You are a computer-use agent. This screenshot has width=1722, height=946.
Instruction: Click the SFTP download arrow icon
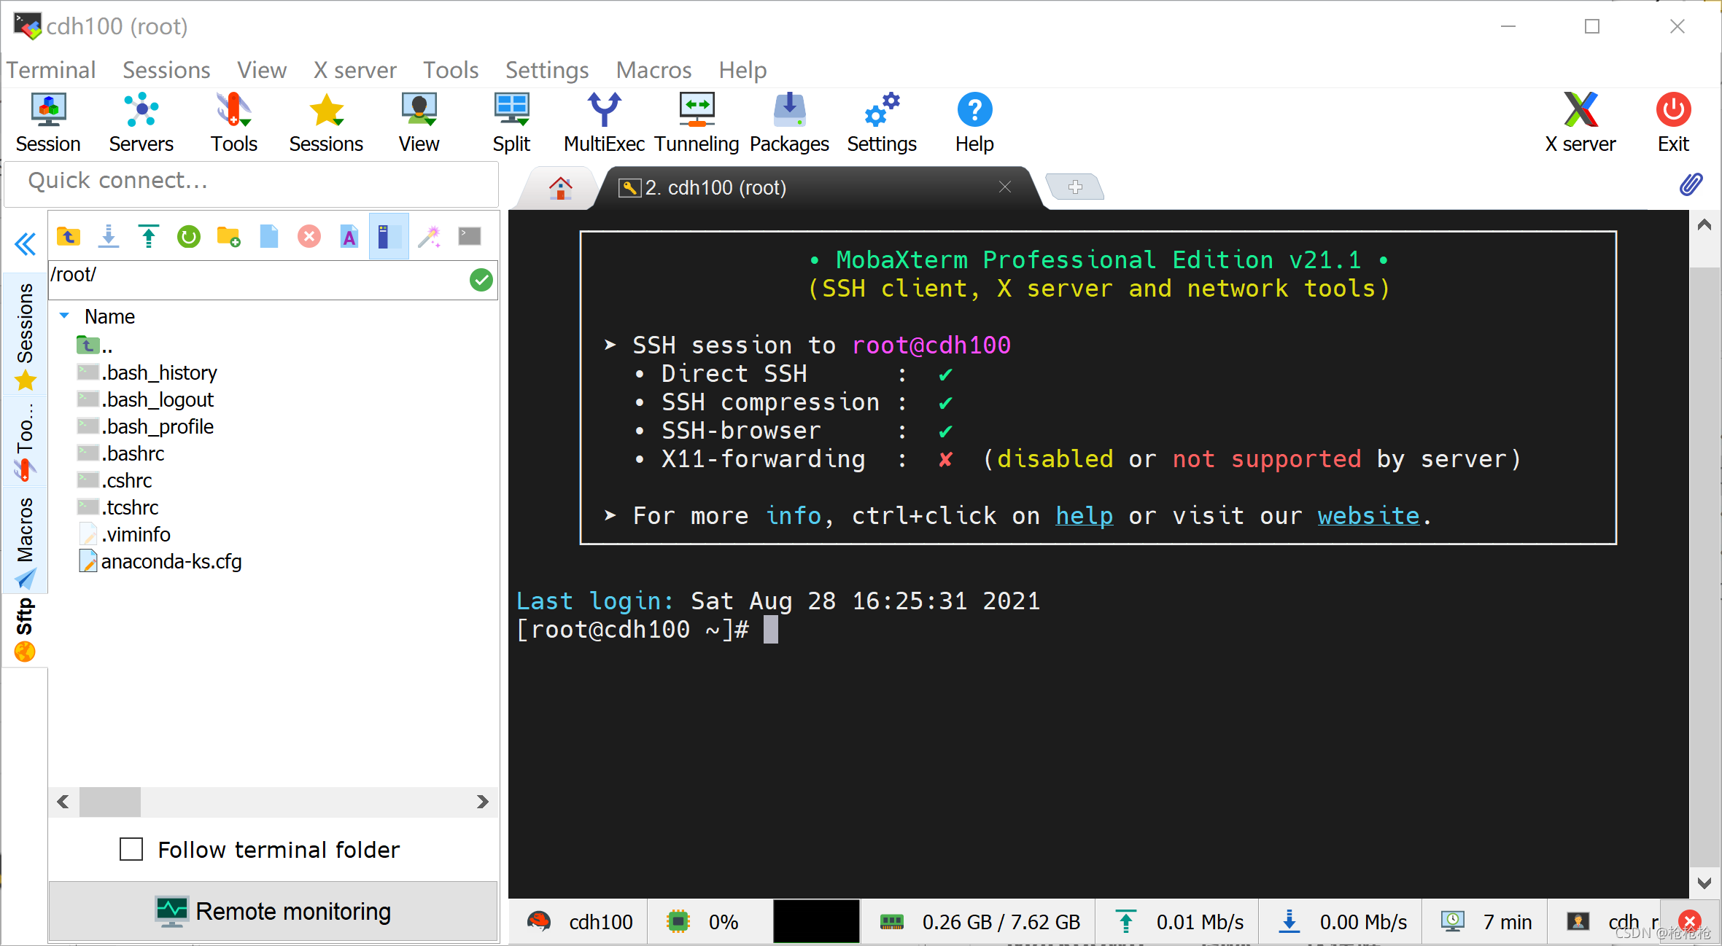[x=109, y=236]
